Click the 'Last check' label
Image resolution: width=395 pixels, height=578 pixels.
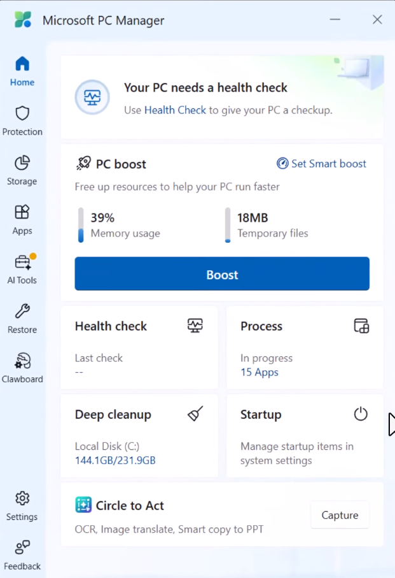[99, 358]
